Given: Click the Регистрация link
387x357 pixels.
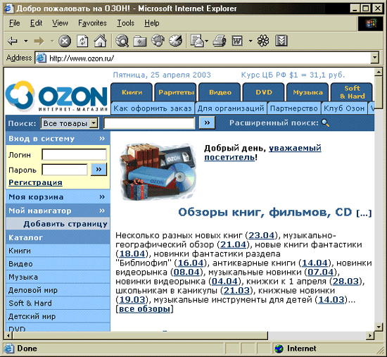Looking at the screenshot, I should [x=35, y=182].
